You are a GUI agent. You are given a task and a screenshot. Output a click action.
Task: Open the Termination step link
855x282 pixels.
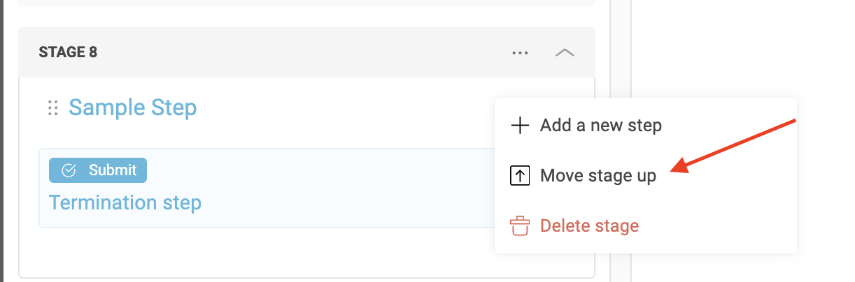125,202
